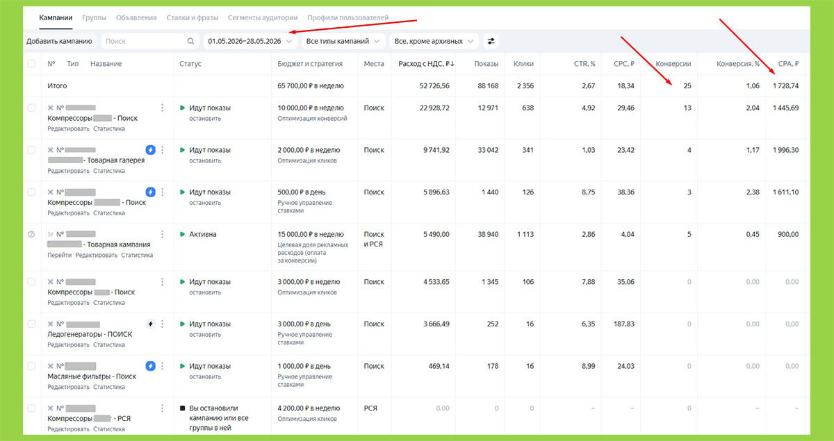
Task: Switch to the Кампании tab
Action: tap(56, 17)
